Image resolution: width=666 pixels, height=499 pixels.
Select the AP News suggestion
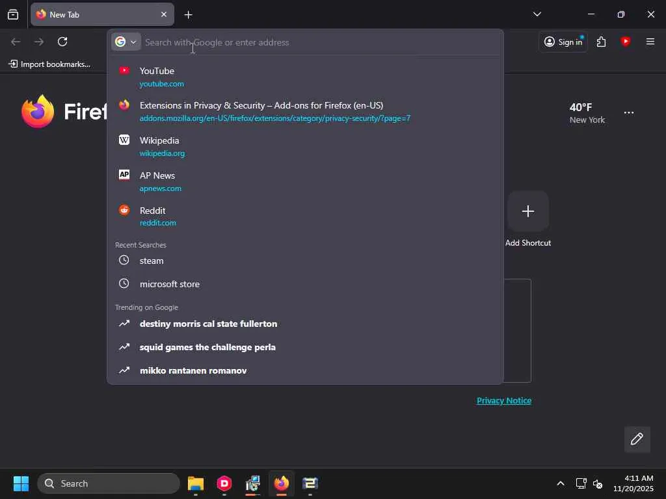tap(306, 182)
